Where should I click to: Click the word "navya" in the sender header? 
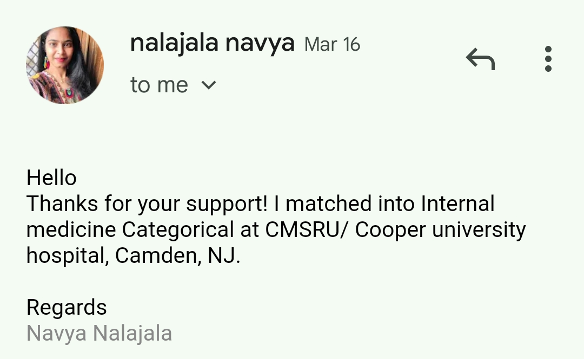click(260, 44)
